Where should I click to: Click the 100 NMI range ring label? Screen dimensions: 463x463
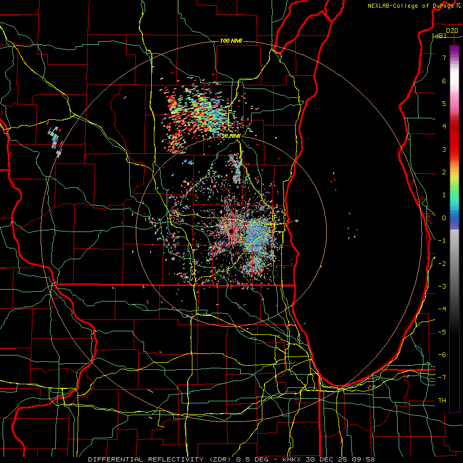coord(231,41)
